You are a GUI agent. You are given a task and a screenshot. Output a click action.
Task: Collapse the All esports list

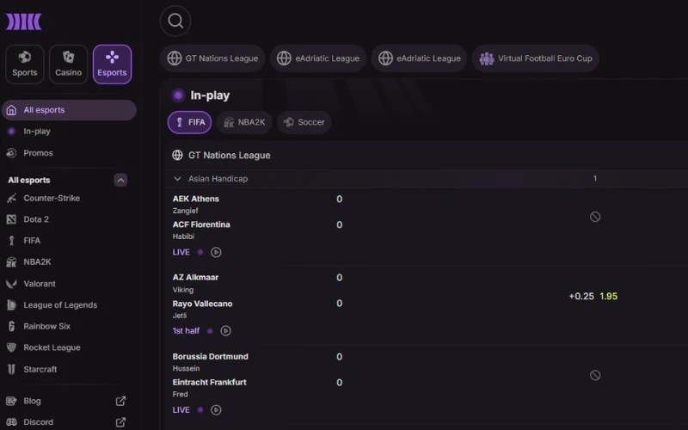point(120,180)
